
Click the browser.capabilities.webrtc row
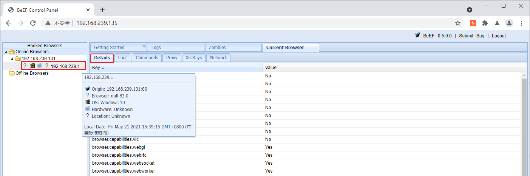tap(306, 155)
